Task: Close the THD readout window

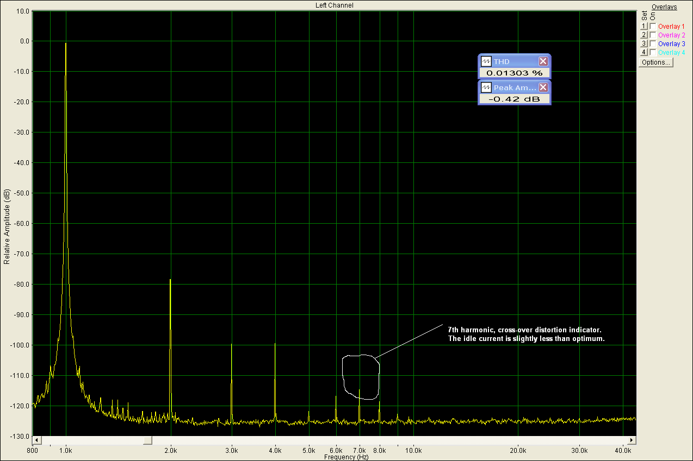Action: pyautogui.click(x=543, y=61)
